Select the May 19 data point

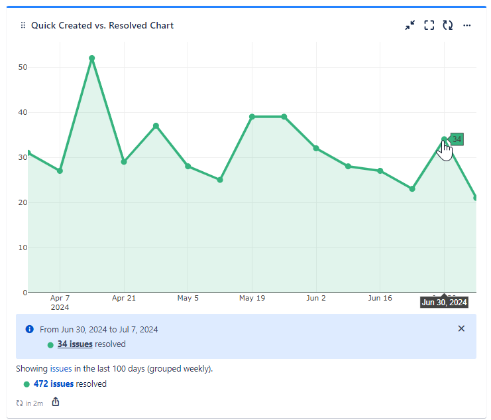click(252, 117)
